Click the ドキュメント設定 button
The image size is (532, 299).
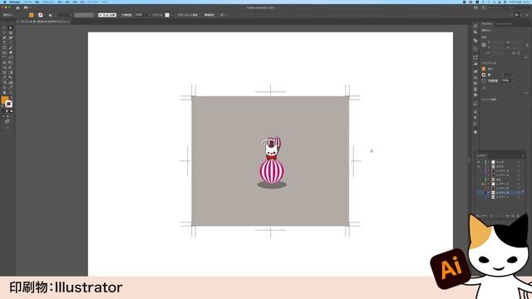point(188,15)
